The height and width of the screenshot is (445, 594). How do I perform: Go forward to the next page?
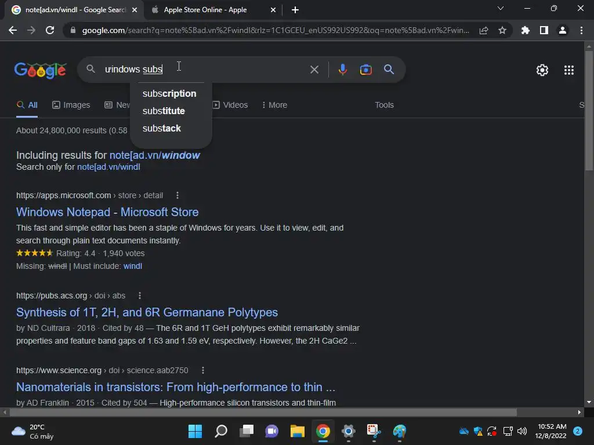(31, 30)
